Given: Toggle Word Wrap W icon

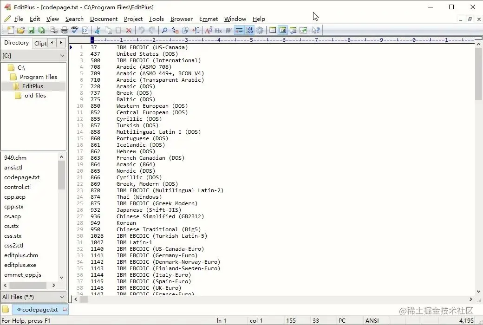Looking at the screenshot, I should (228, 30).
